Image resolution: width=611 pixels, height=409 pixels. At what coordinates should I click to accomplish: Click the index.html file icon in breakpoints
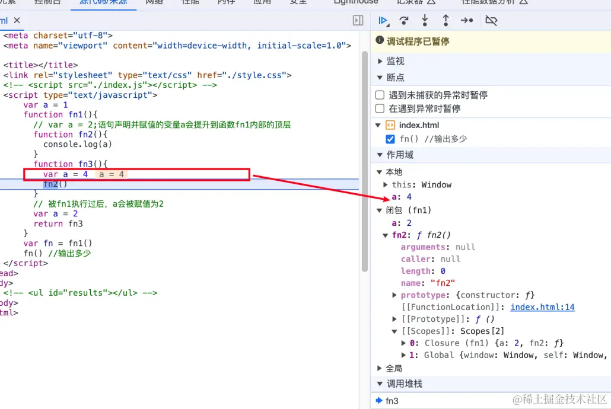click(x=390, y=125)
